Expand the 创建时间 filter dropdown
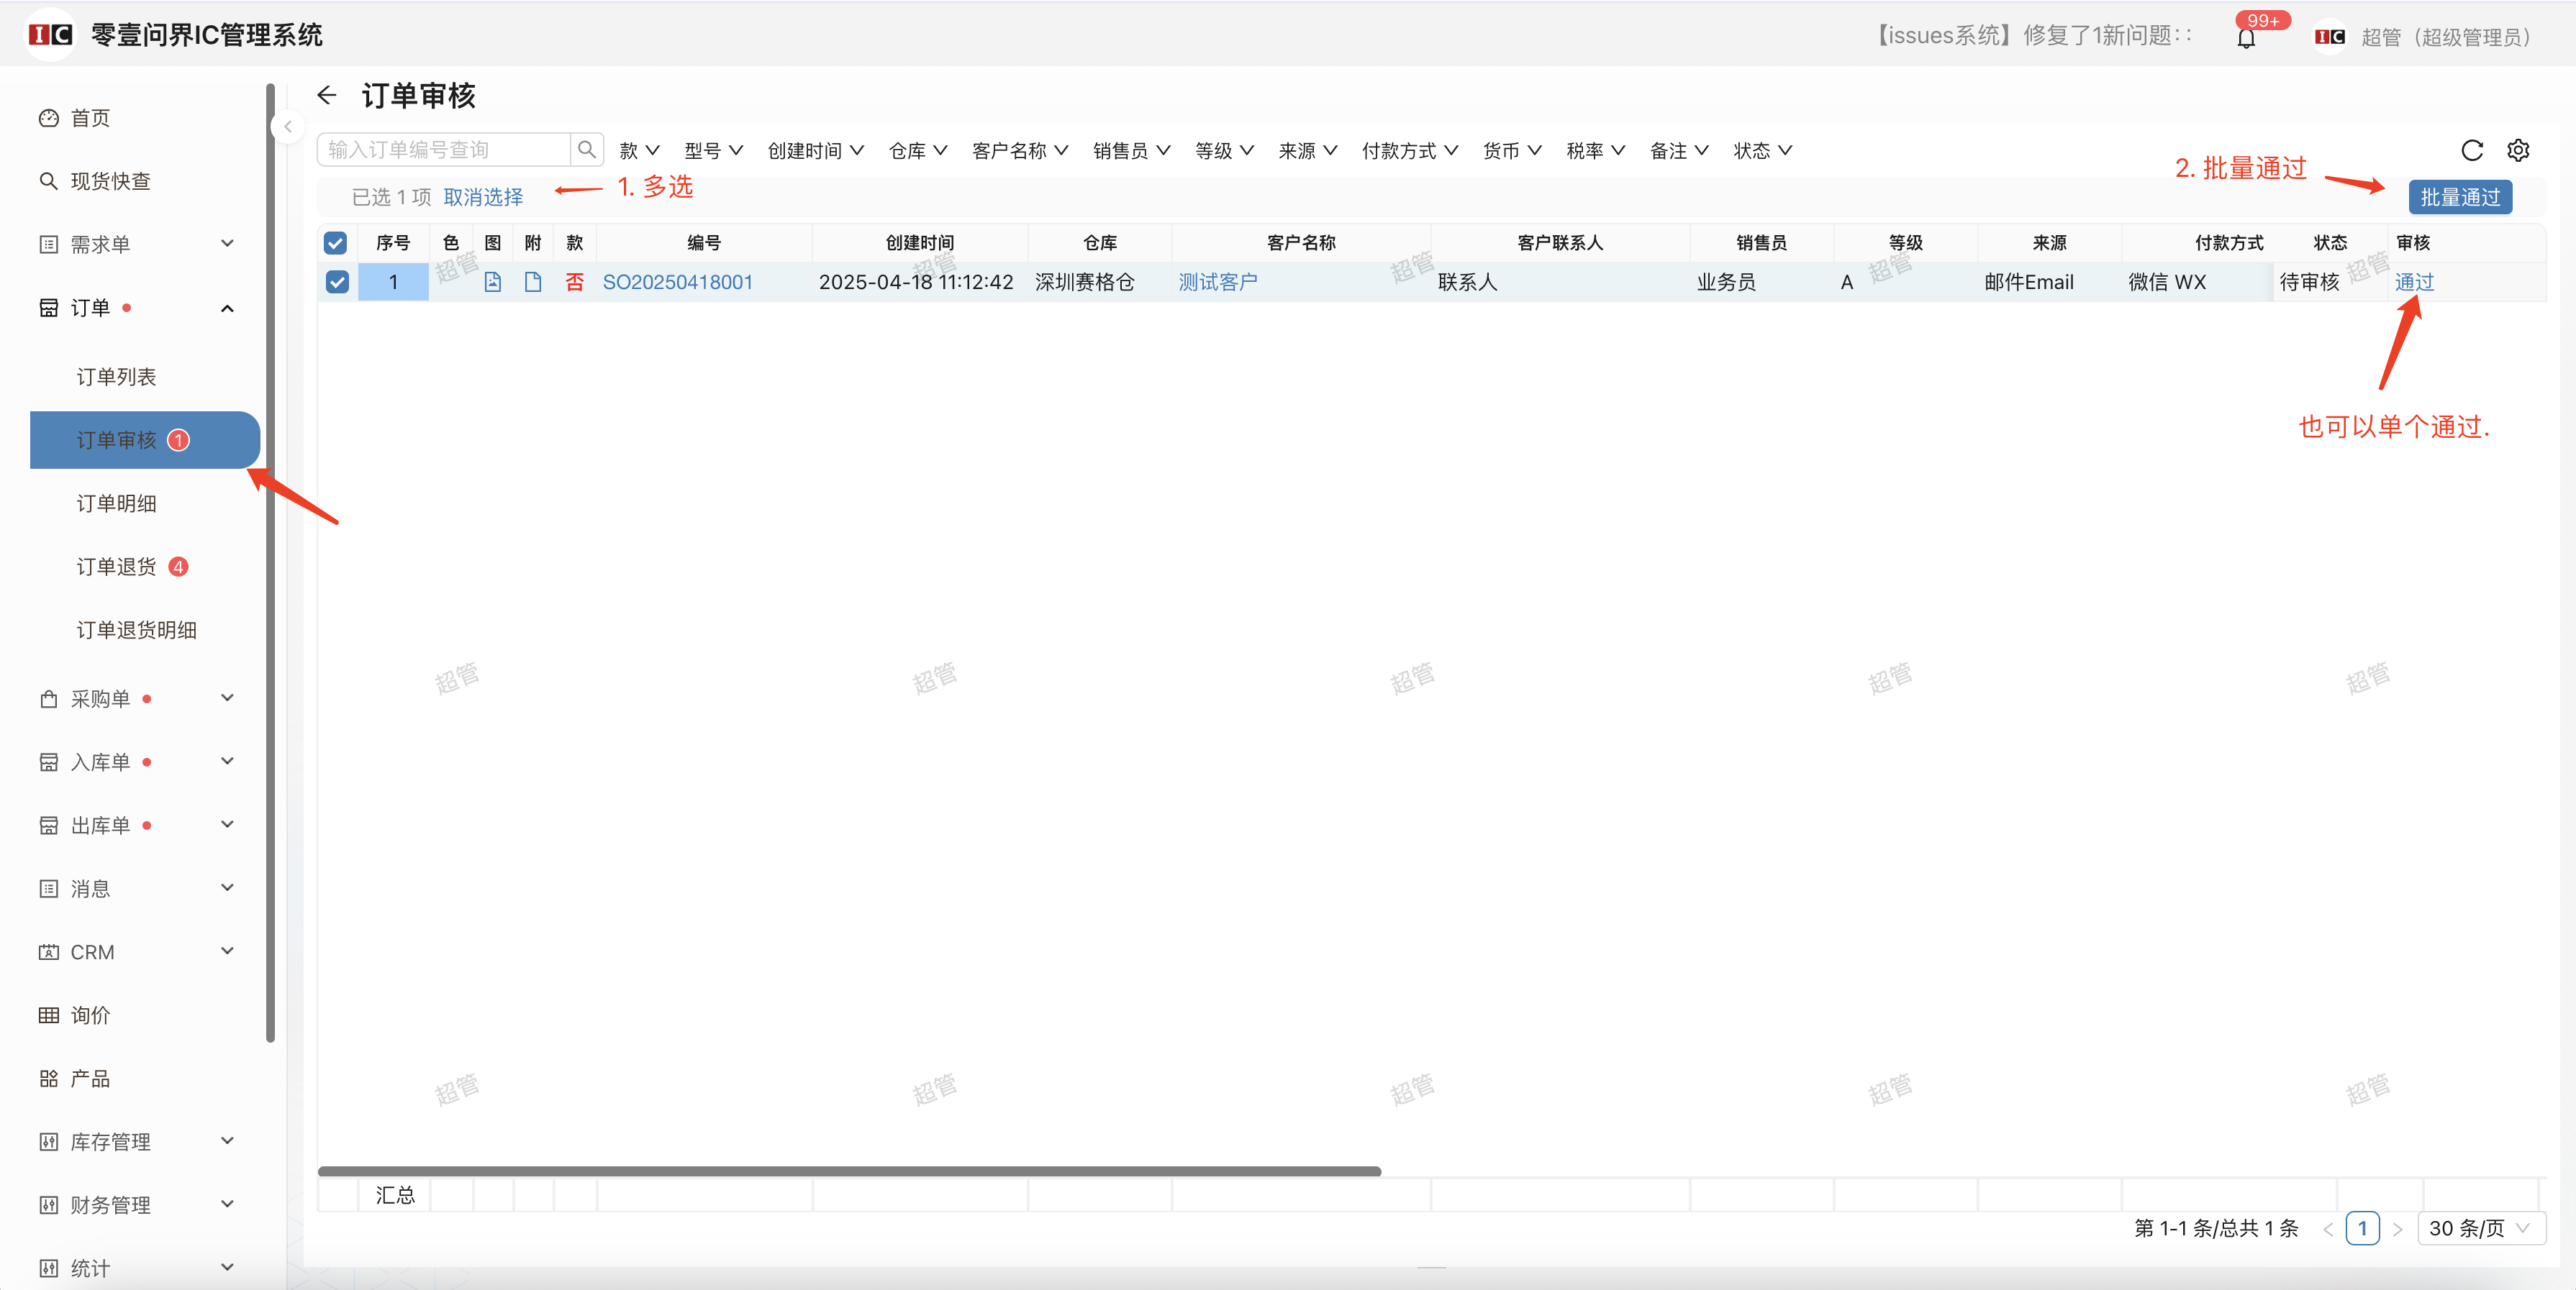2576x1290 pixels. (x=815, y=151)
